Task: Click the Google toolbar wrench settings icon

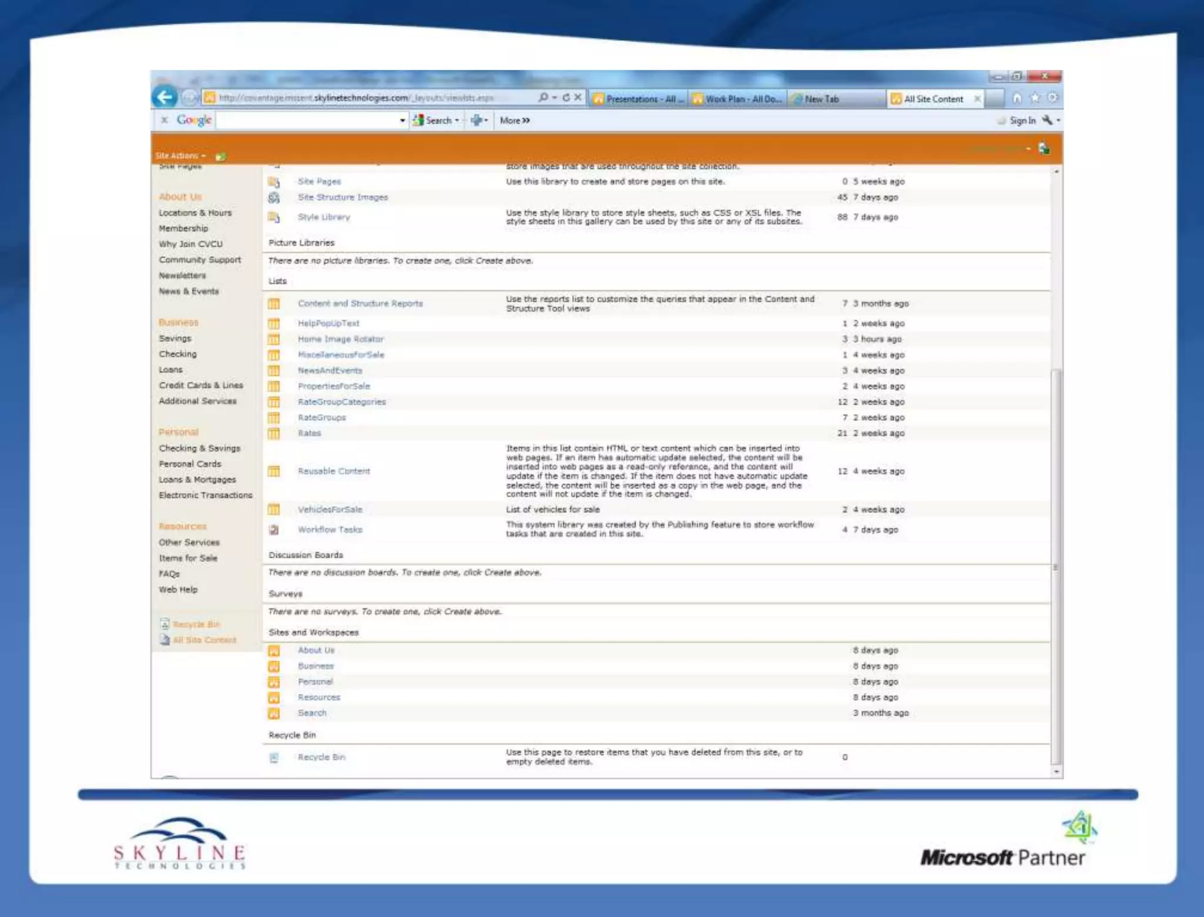Action: pyautogui.click(x=1047, y=120)
